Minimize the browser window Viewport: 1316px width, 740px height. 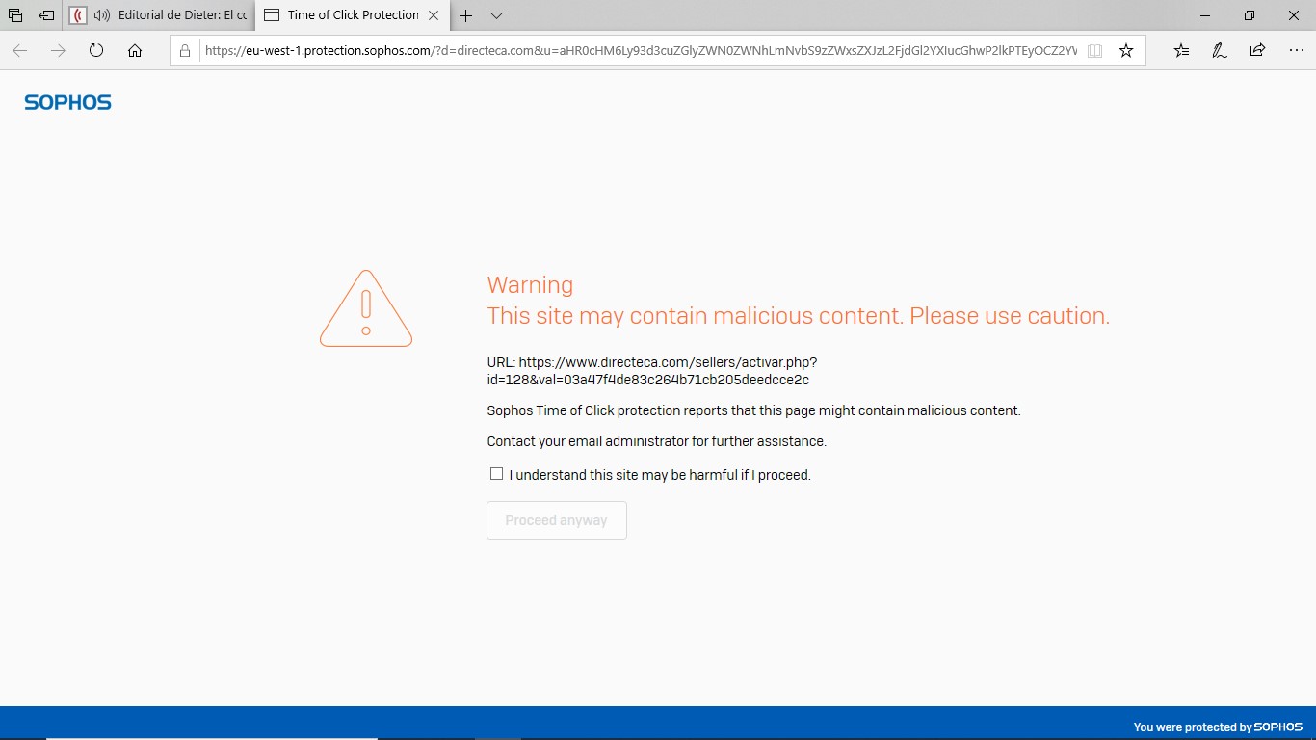pos(1205,15)
